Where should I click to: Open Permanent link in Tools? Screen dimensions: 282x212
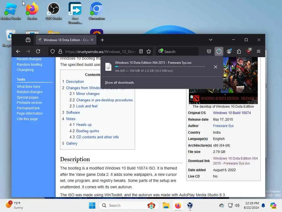(28, 108)
